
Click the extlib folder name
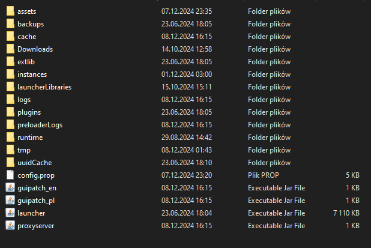[28, 61]
